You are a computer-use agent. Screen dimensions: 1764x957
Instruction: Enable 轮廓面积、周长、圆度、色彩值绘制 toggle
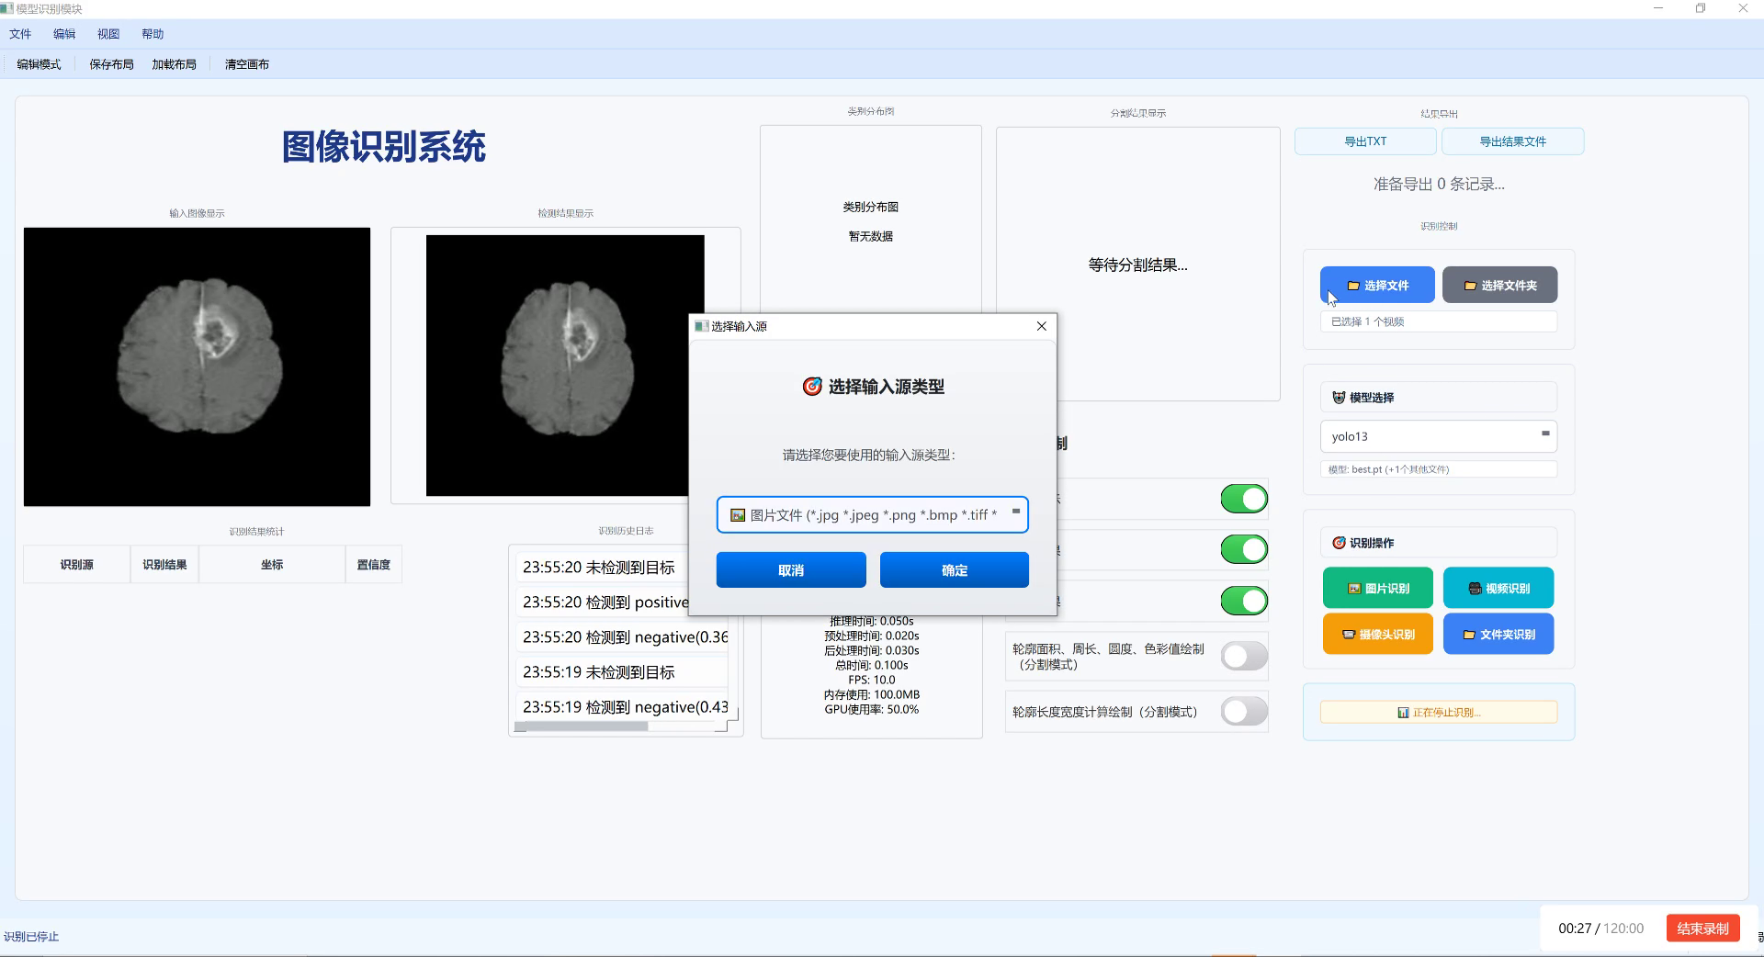1243,656
